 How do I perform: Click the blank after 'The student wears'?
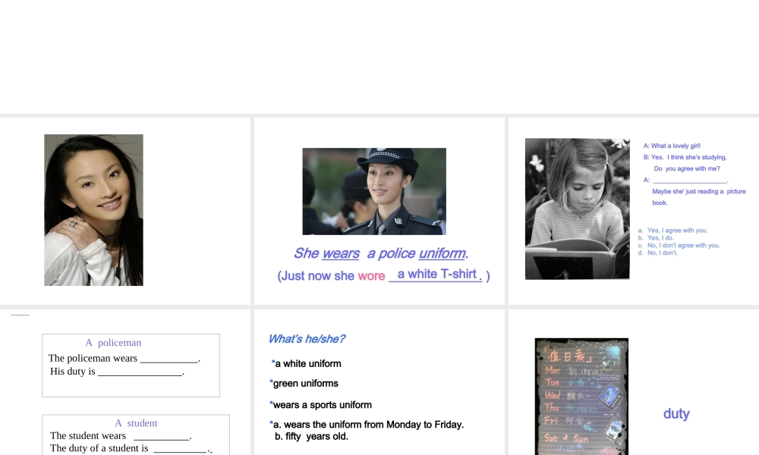161,436
